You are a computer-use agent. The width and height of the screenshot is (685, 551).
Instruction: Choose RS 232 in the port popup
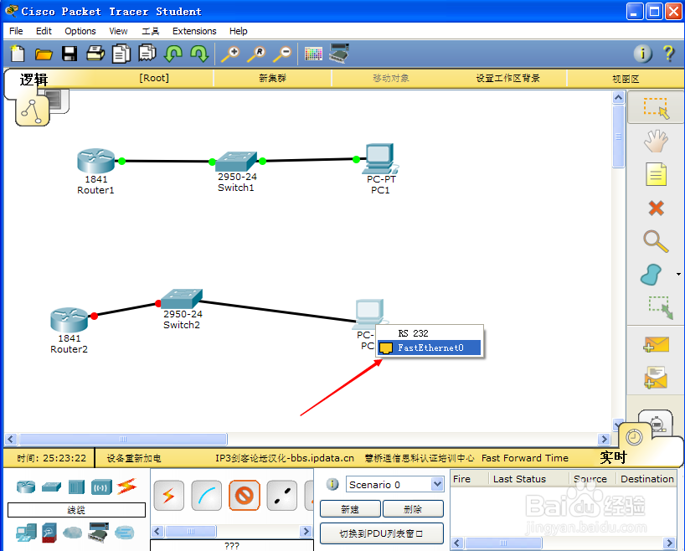[x=429, y=333]
